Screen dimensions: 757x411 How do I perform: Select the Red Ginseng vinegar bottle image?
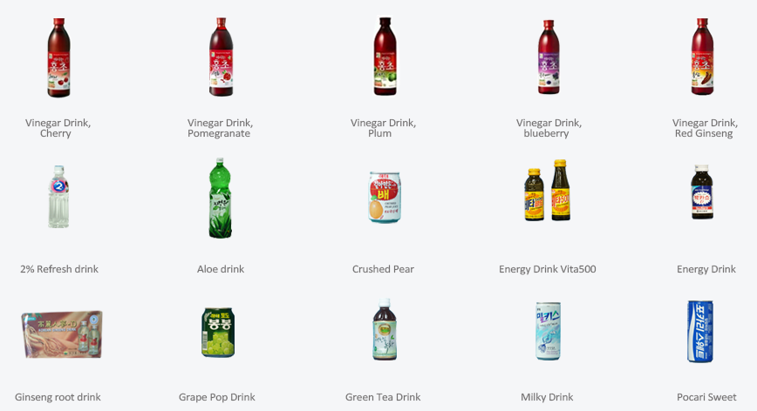point(702,57)
